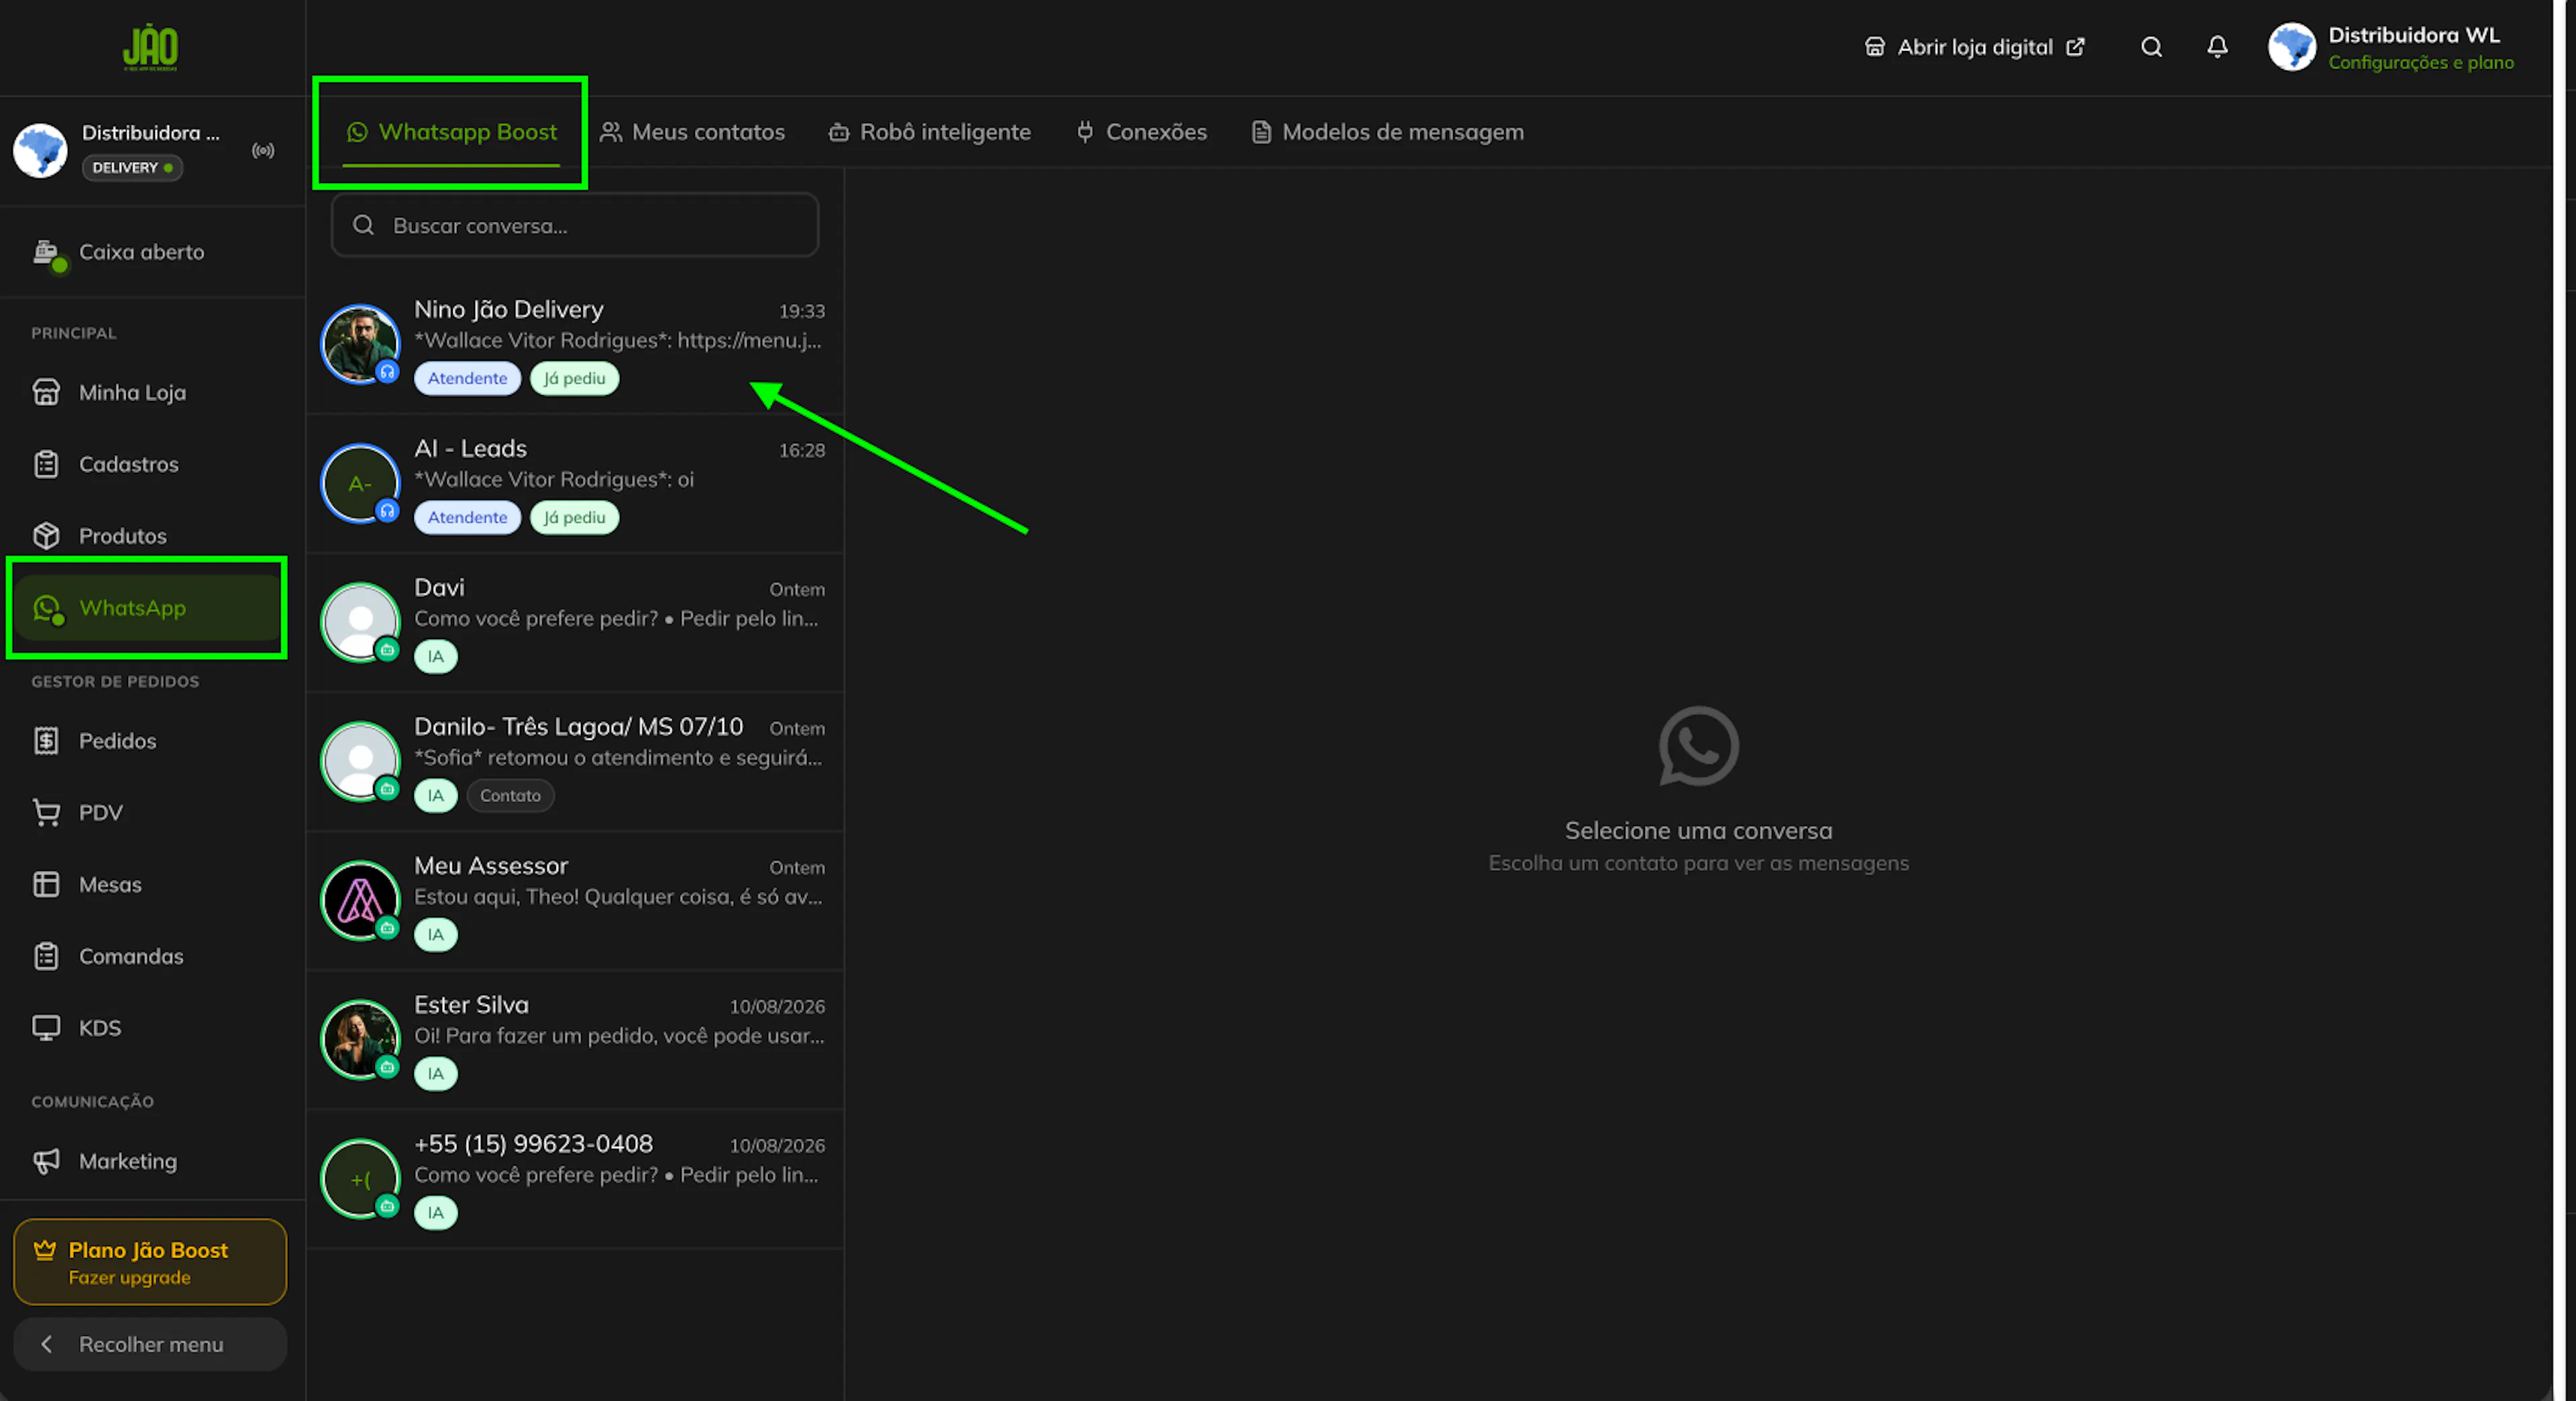2576x1401 pixels.
Task: Click the Recolher menu button
Action: [x=150, y=1344]
